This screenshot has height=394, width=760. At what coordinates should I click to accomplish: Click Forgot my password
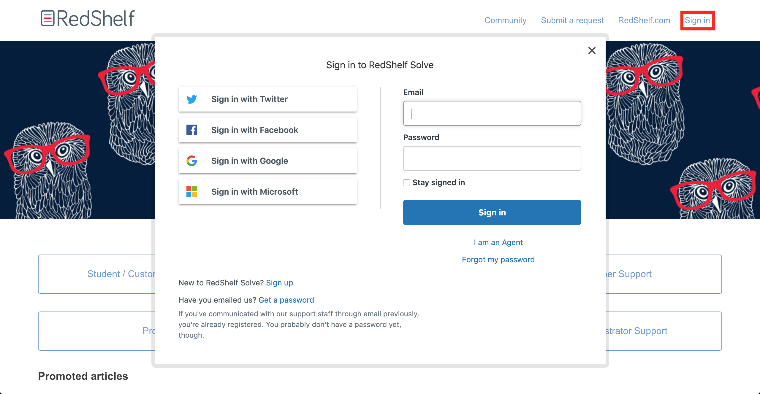coord(498,260)
